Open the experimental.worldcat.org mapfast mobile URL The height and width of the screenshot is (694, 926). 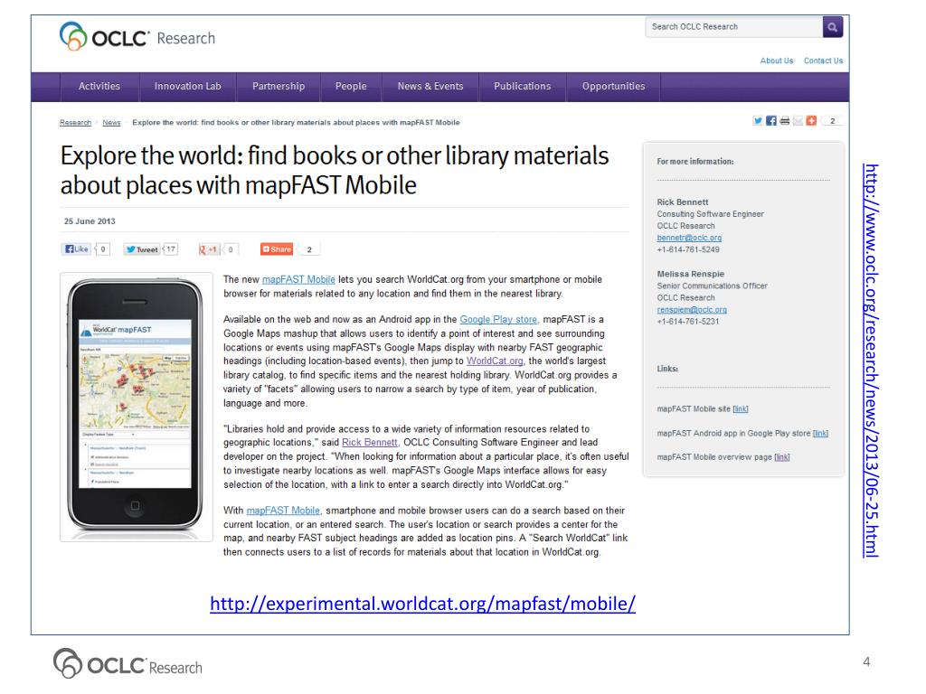pyautogui.click(x=423, y=604)
